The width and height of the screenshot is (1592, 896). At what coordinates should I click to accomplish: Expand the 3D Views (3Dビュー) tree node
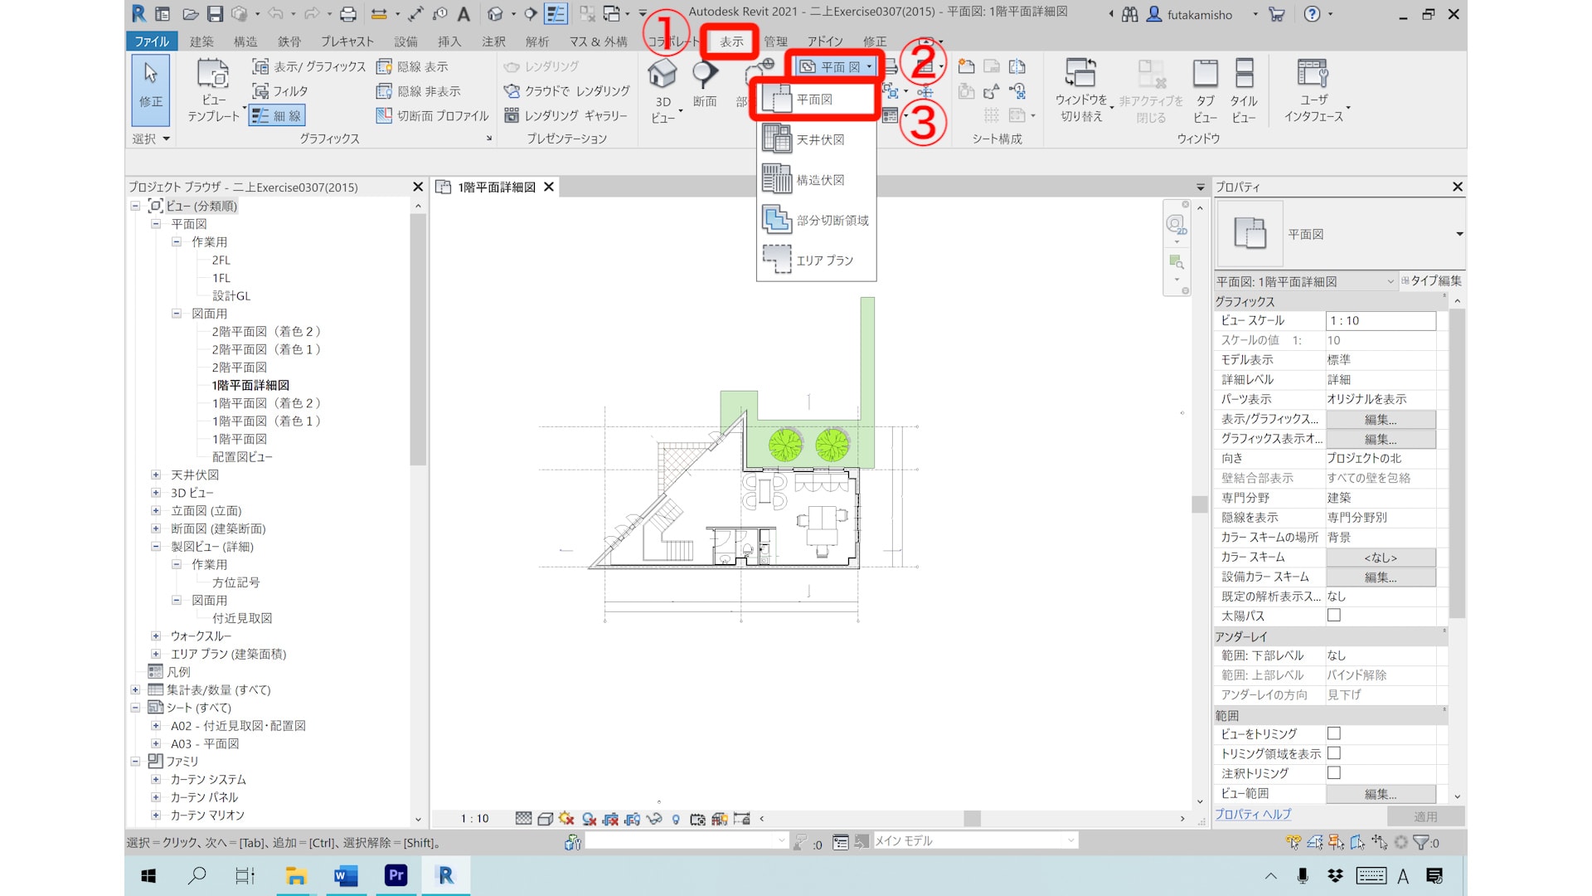pyautogui.click(x=156, y=493)
